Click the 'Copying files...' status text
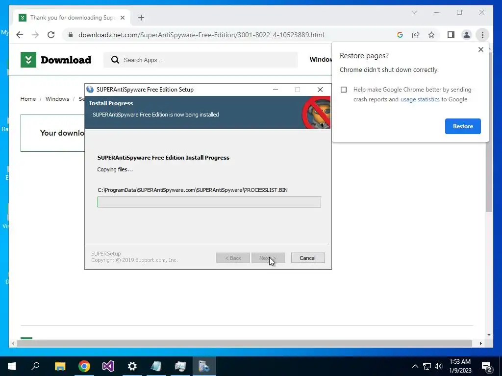502x376 pixels. pos(115,169)
